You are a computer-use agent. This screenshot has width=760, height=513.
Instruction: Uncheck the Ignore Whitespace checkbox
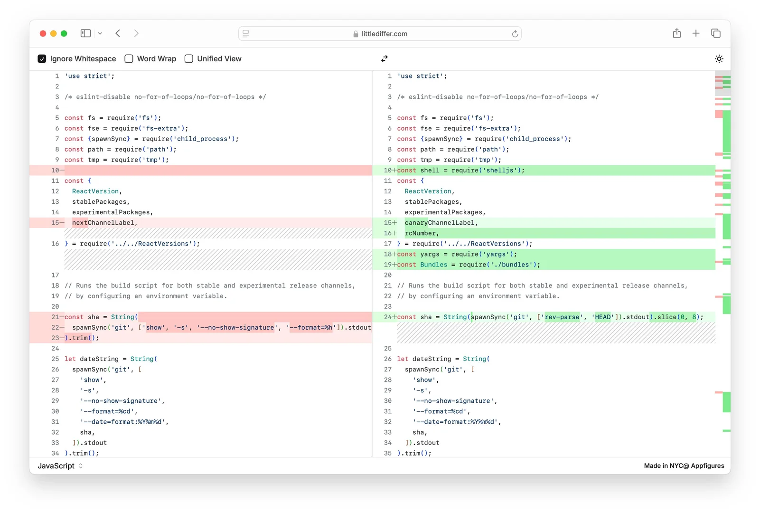(42, 59)
